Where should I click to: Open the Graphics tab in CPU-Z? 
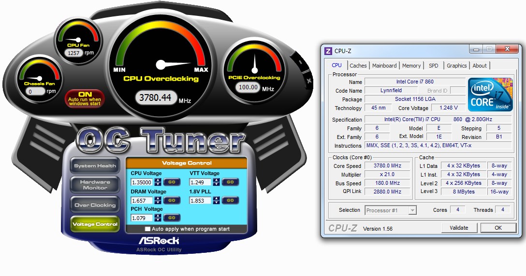coord(456,66)
